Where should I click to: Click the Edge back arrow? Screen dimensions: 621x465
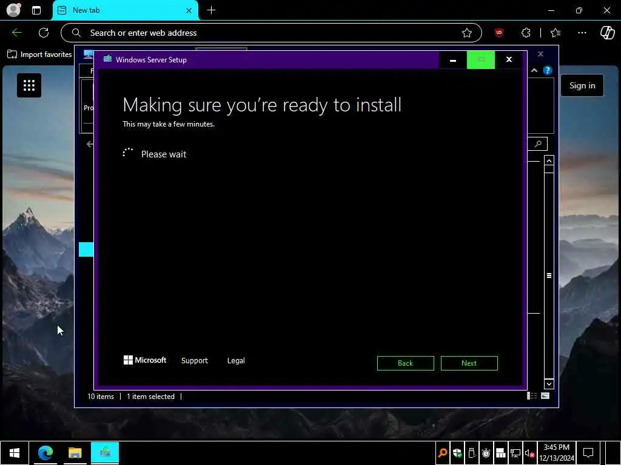[16, 33]
